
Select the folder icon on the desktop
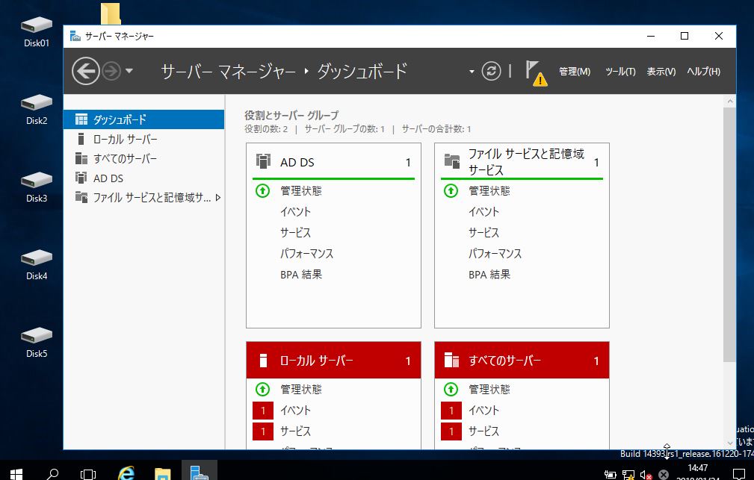point(111,13)
